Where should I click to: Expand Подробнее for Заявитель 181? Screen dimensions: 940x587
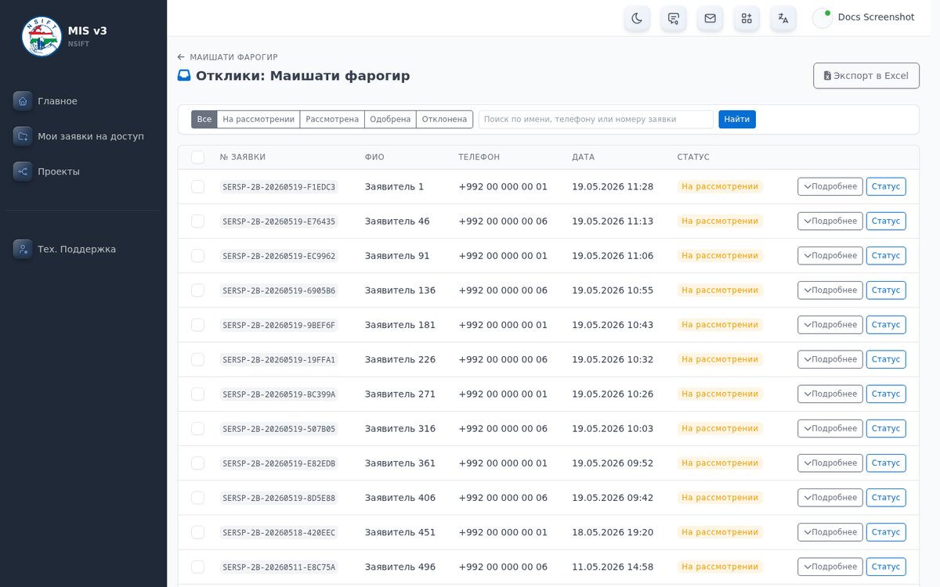tap(830, 325)
